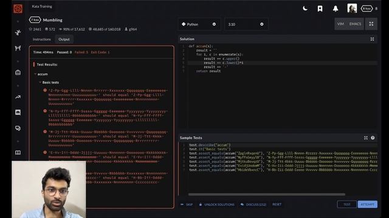This screenshot has height=218, width=389.
Task: Select the Output tab
Action: [x=64, y=39]
